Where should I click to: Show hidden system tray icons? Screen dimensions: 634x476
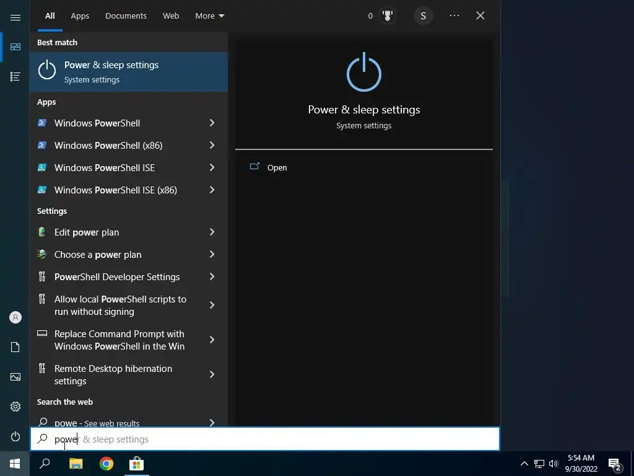click(x=524, y=464)
